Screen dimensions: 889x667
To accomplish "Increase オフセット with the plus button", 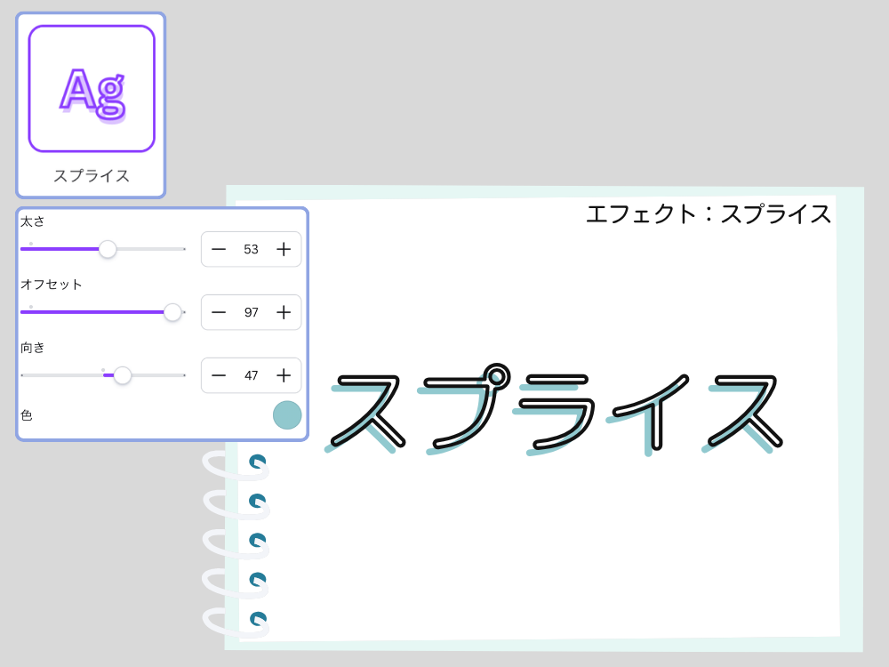I will (284, 312).
